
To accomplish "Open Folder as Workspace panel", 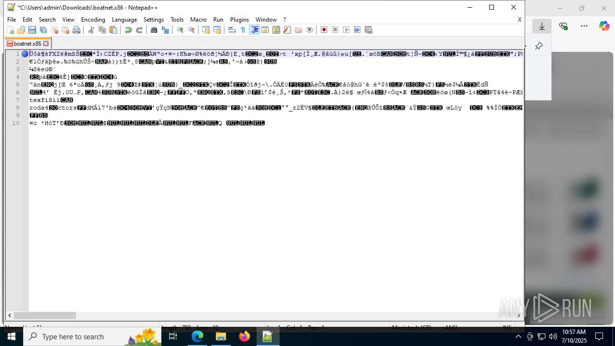I will (x=298, y=30).
